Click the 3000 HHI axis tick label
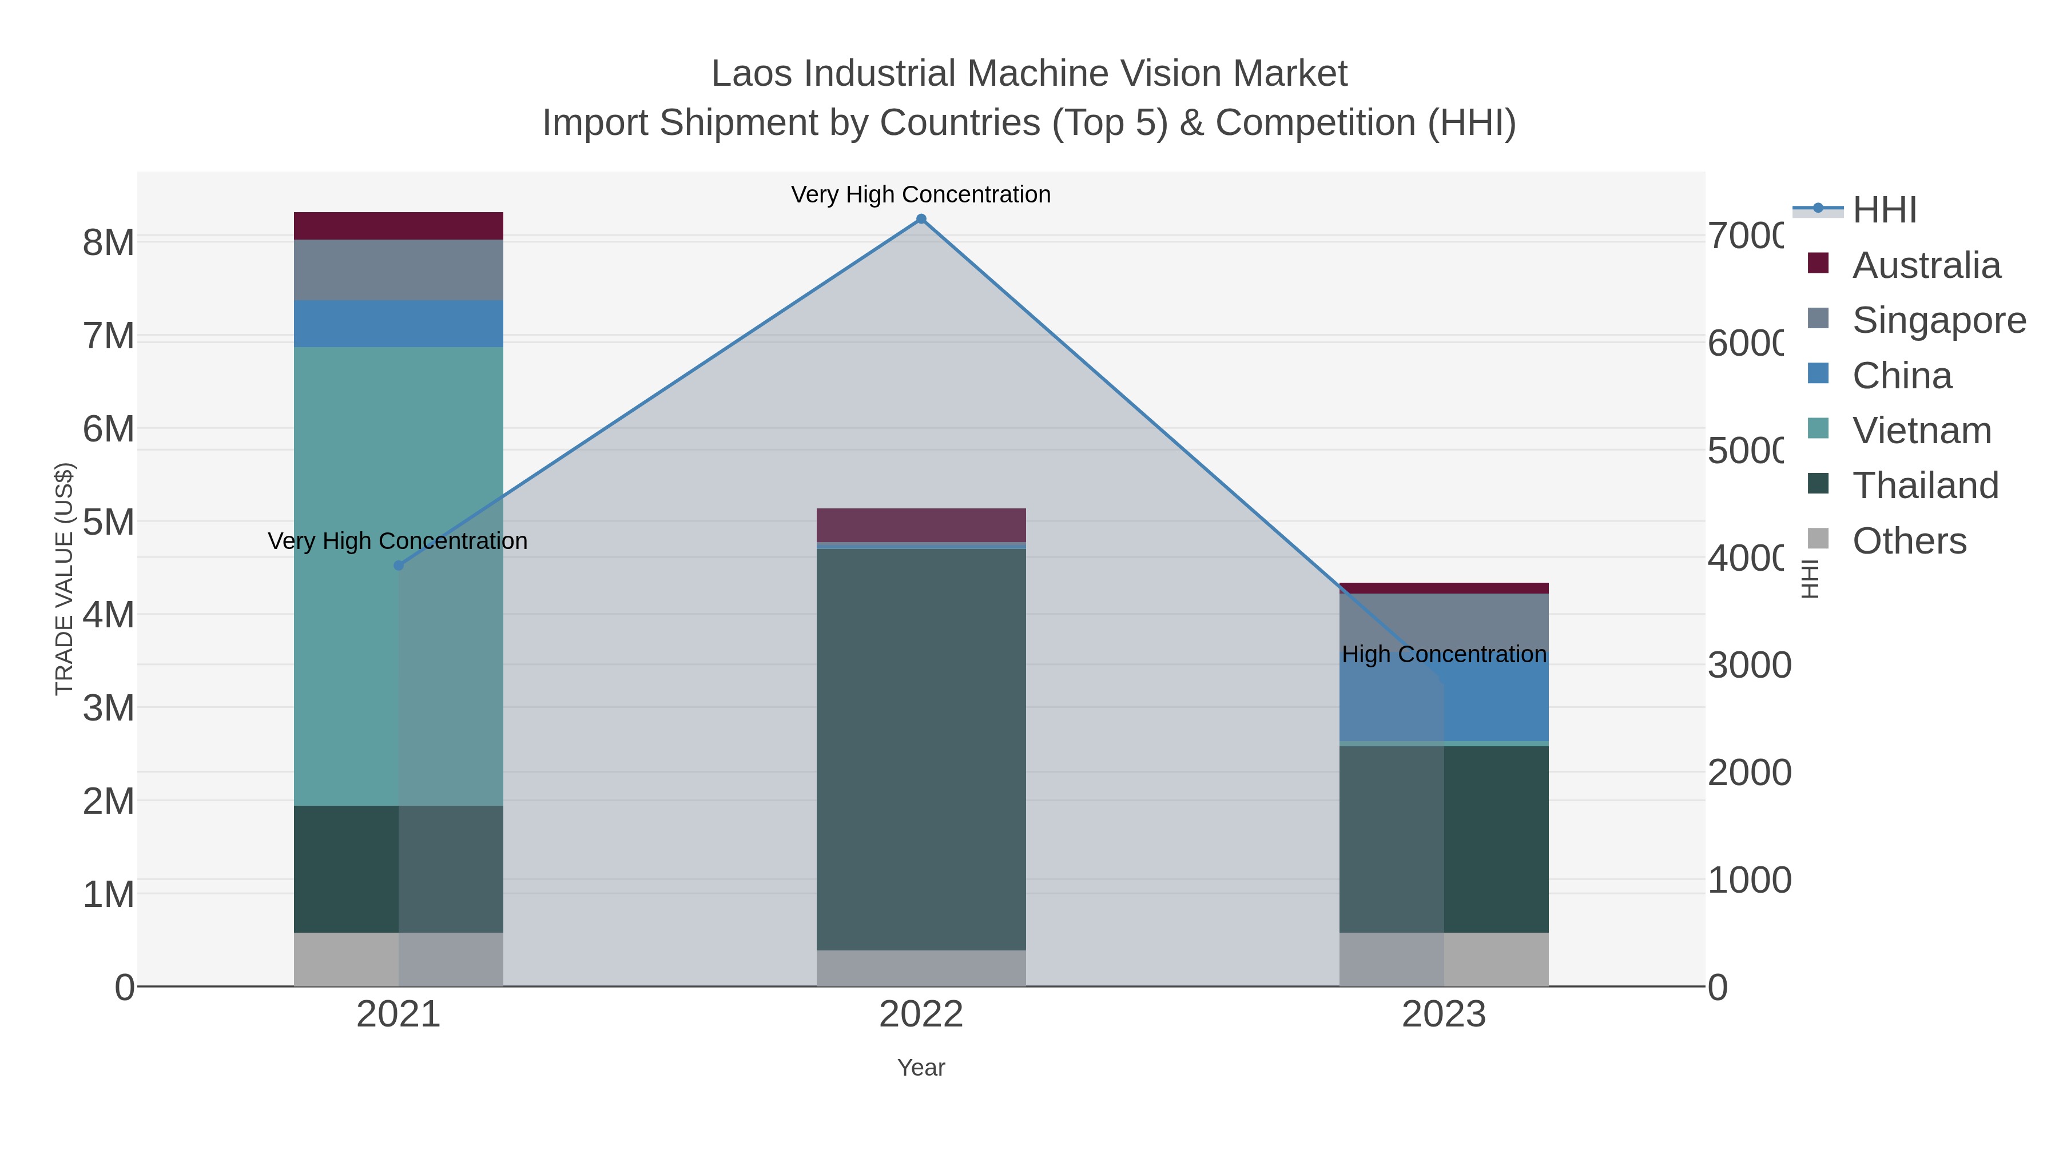This screenshot has width=2059, height=1158. (1750, 666)
